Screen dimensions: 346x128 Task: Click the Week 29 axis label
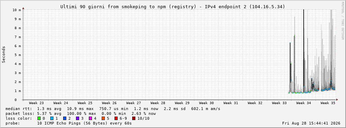182,103
